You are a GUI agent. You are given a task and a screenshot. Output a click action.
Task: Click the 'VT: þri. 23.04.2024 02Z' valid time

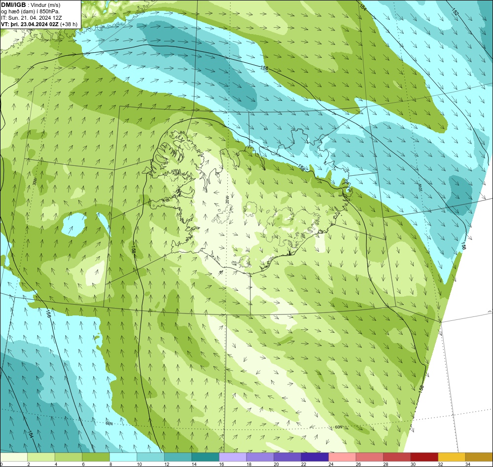tap(30, 24)
